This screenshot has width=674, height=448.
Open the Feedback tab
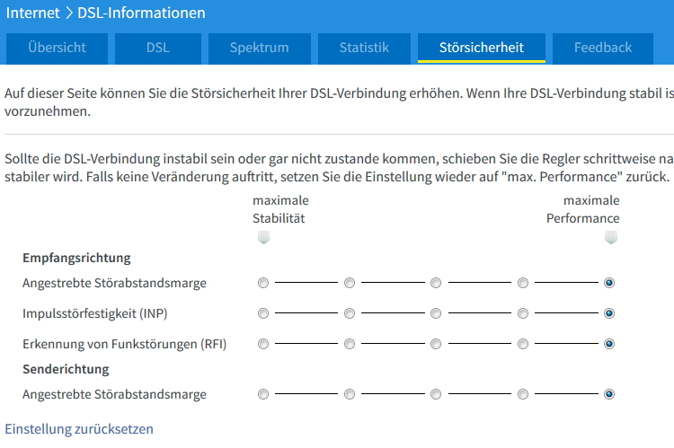[603, 48]
